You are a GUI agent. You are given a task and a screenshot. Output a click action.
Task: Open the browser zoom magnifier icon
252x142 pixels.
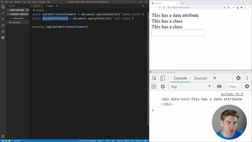coord(224,7)
